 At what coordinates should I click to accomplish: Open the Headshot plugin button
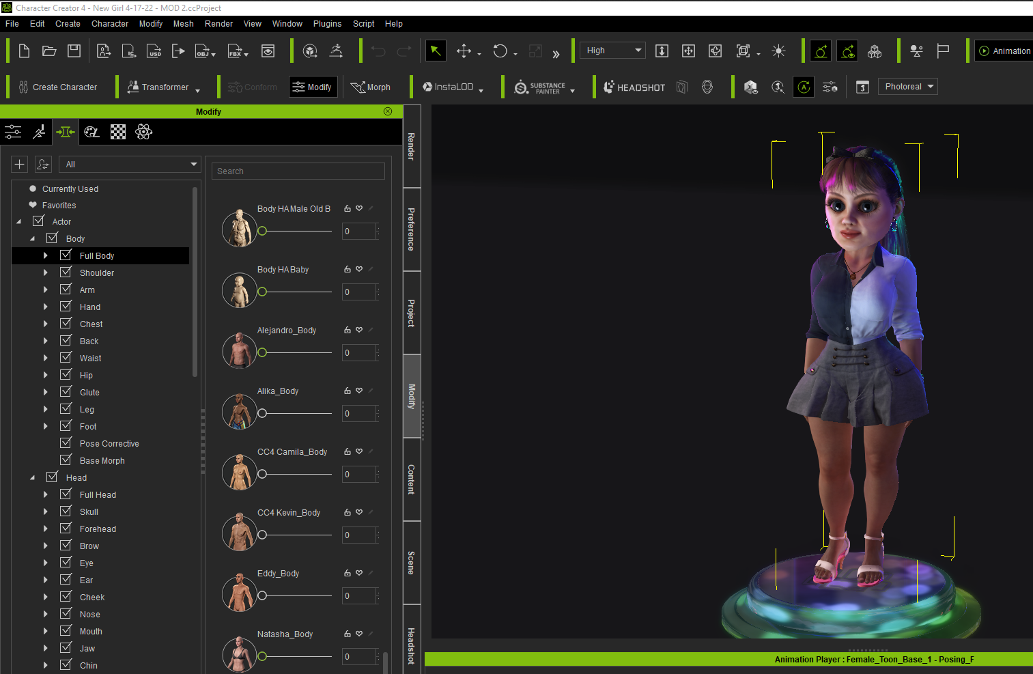point(634,87)
